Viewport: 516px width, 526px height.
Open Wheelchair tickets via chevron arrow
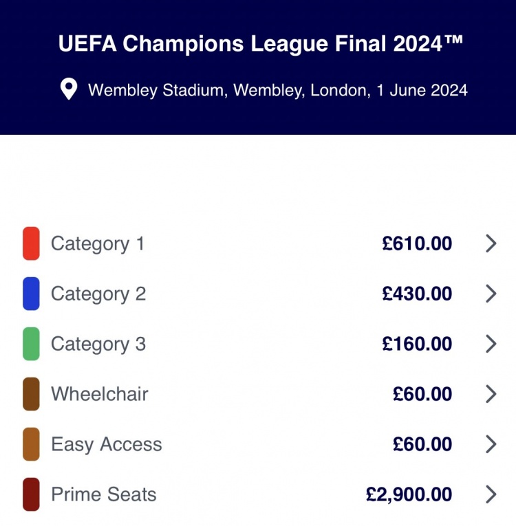491,394
